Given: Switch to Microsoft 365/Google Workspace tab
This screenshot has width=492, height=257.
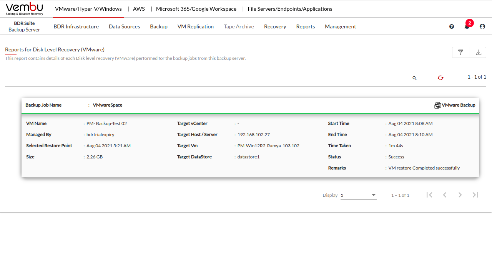Looking at the screenshot, I should point(196,9).
